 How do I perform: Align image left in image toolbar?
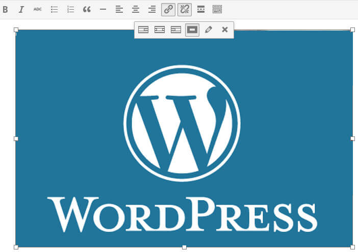pyautogui.click(x=143, y=30)
